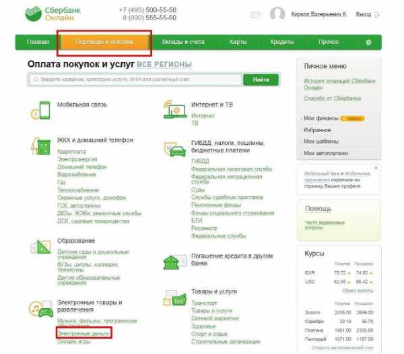Open the Электронные деньги link

tap(83, 333)
